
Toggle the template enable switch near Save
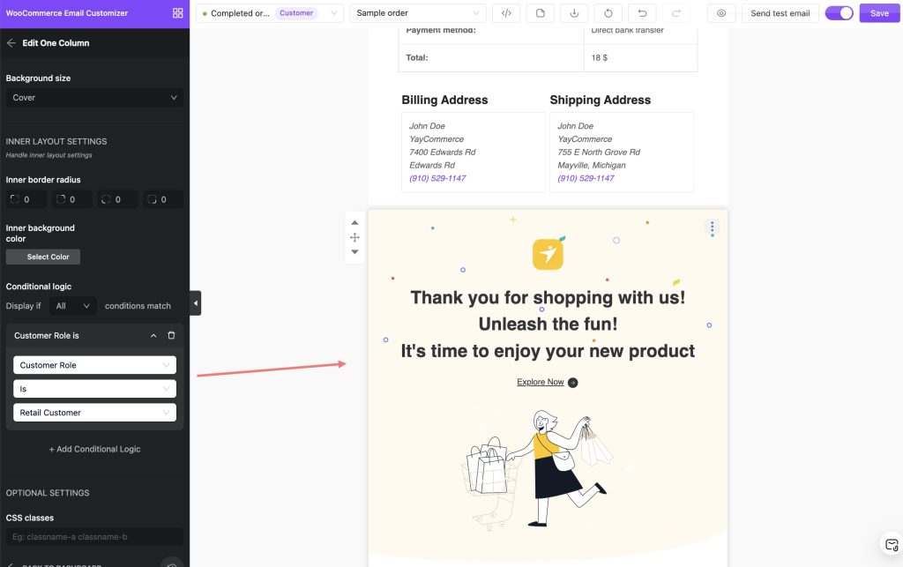[x=839, y=13]
